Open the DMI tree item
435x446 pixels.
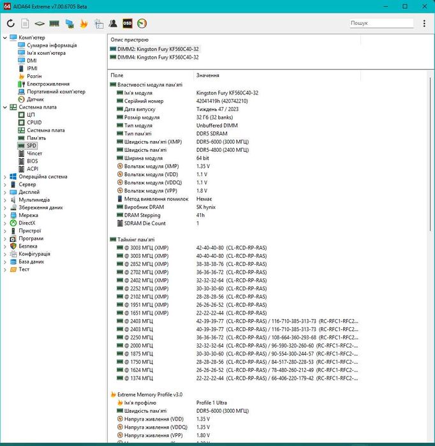(31, 61)
